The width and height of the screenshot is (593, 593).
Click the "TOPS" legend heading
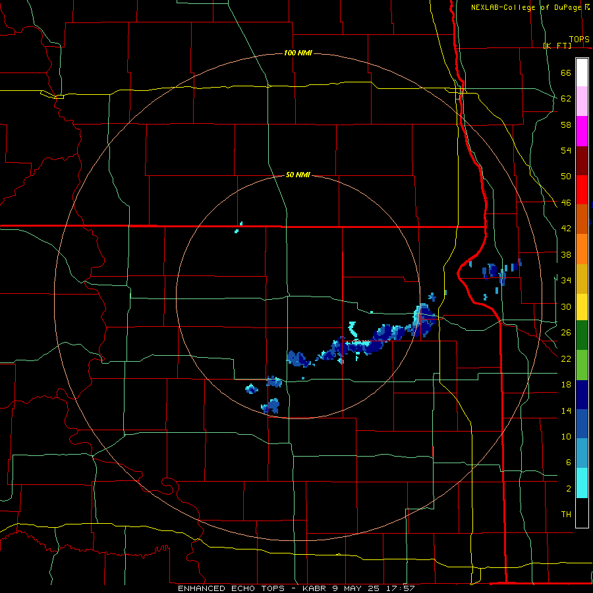click(x=579, y=39)
